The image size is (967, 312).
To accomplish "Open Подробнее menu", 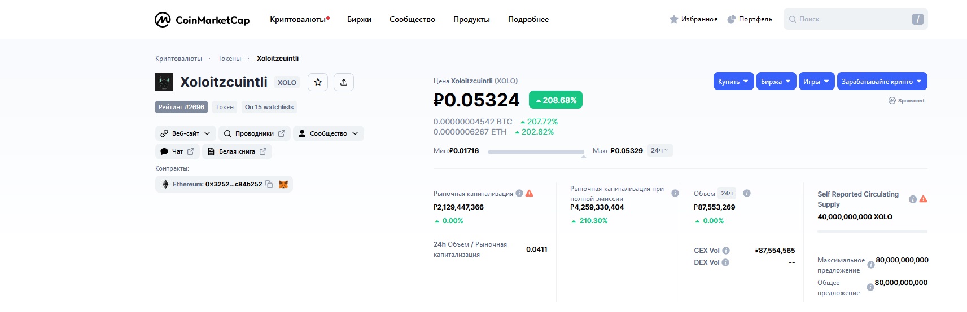I will tap(528, 19).
